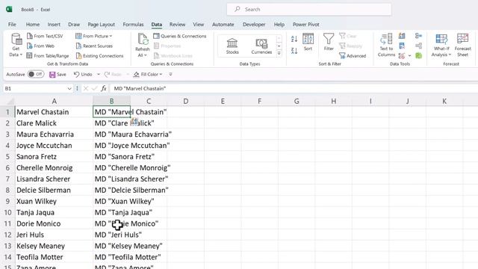Click the Flash Fill options icon near B2
This screenshot has width=478, height=269.
coord(134,121)
